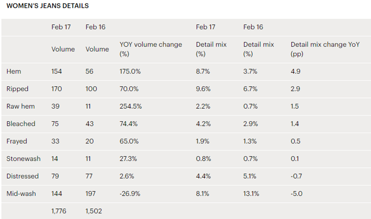
Task: Click the 9.6% Ripped detail mix value
Action: pos(203,89)
